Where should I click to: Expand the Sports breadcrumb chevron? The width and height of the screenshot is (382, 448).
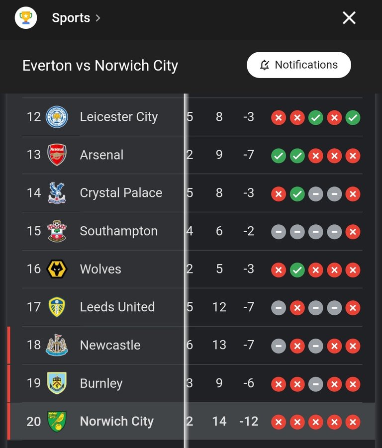[x=98, y=18]
